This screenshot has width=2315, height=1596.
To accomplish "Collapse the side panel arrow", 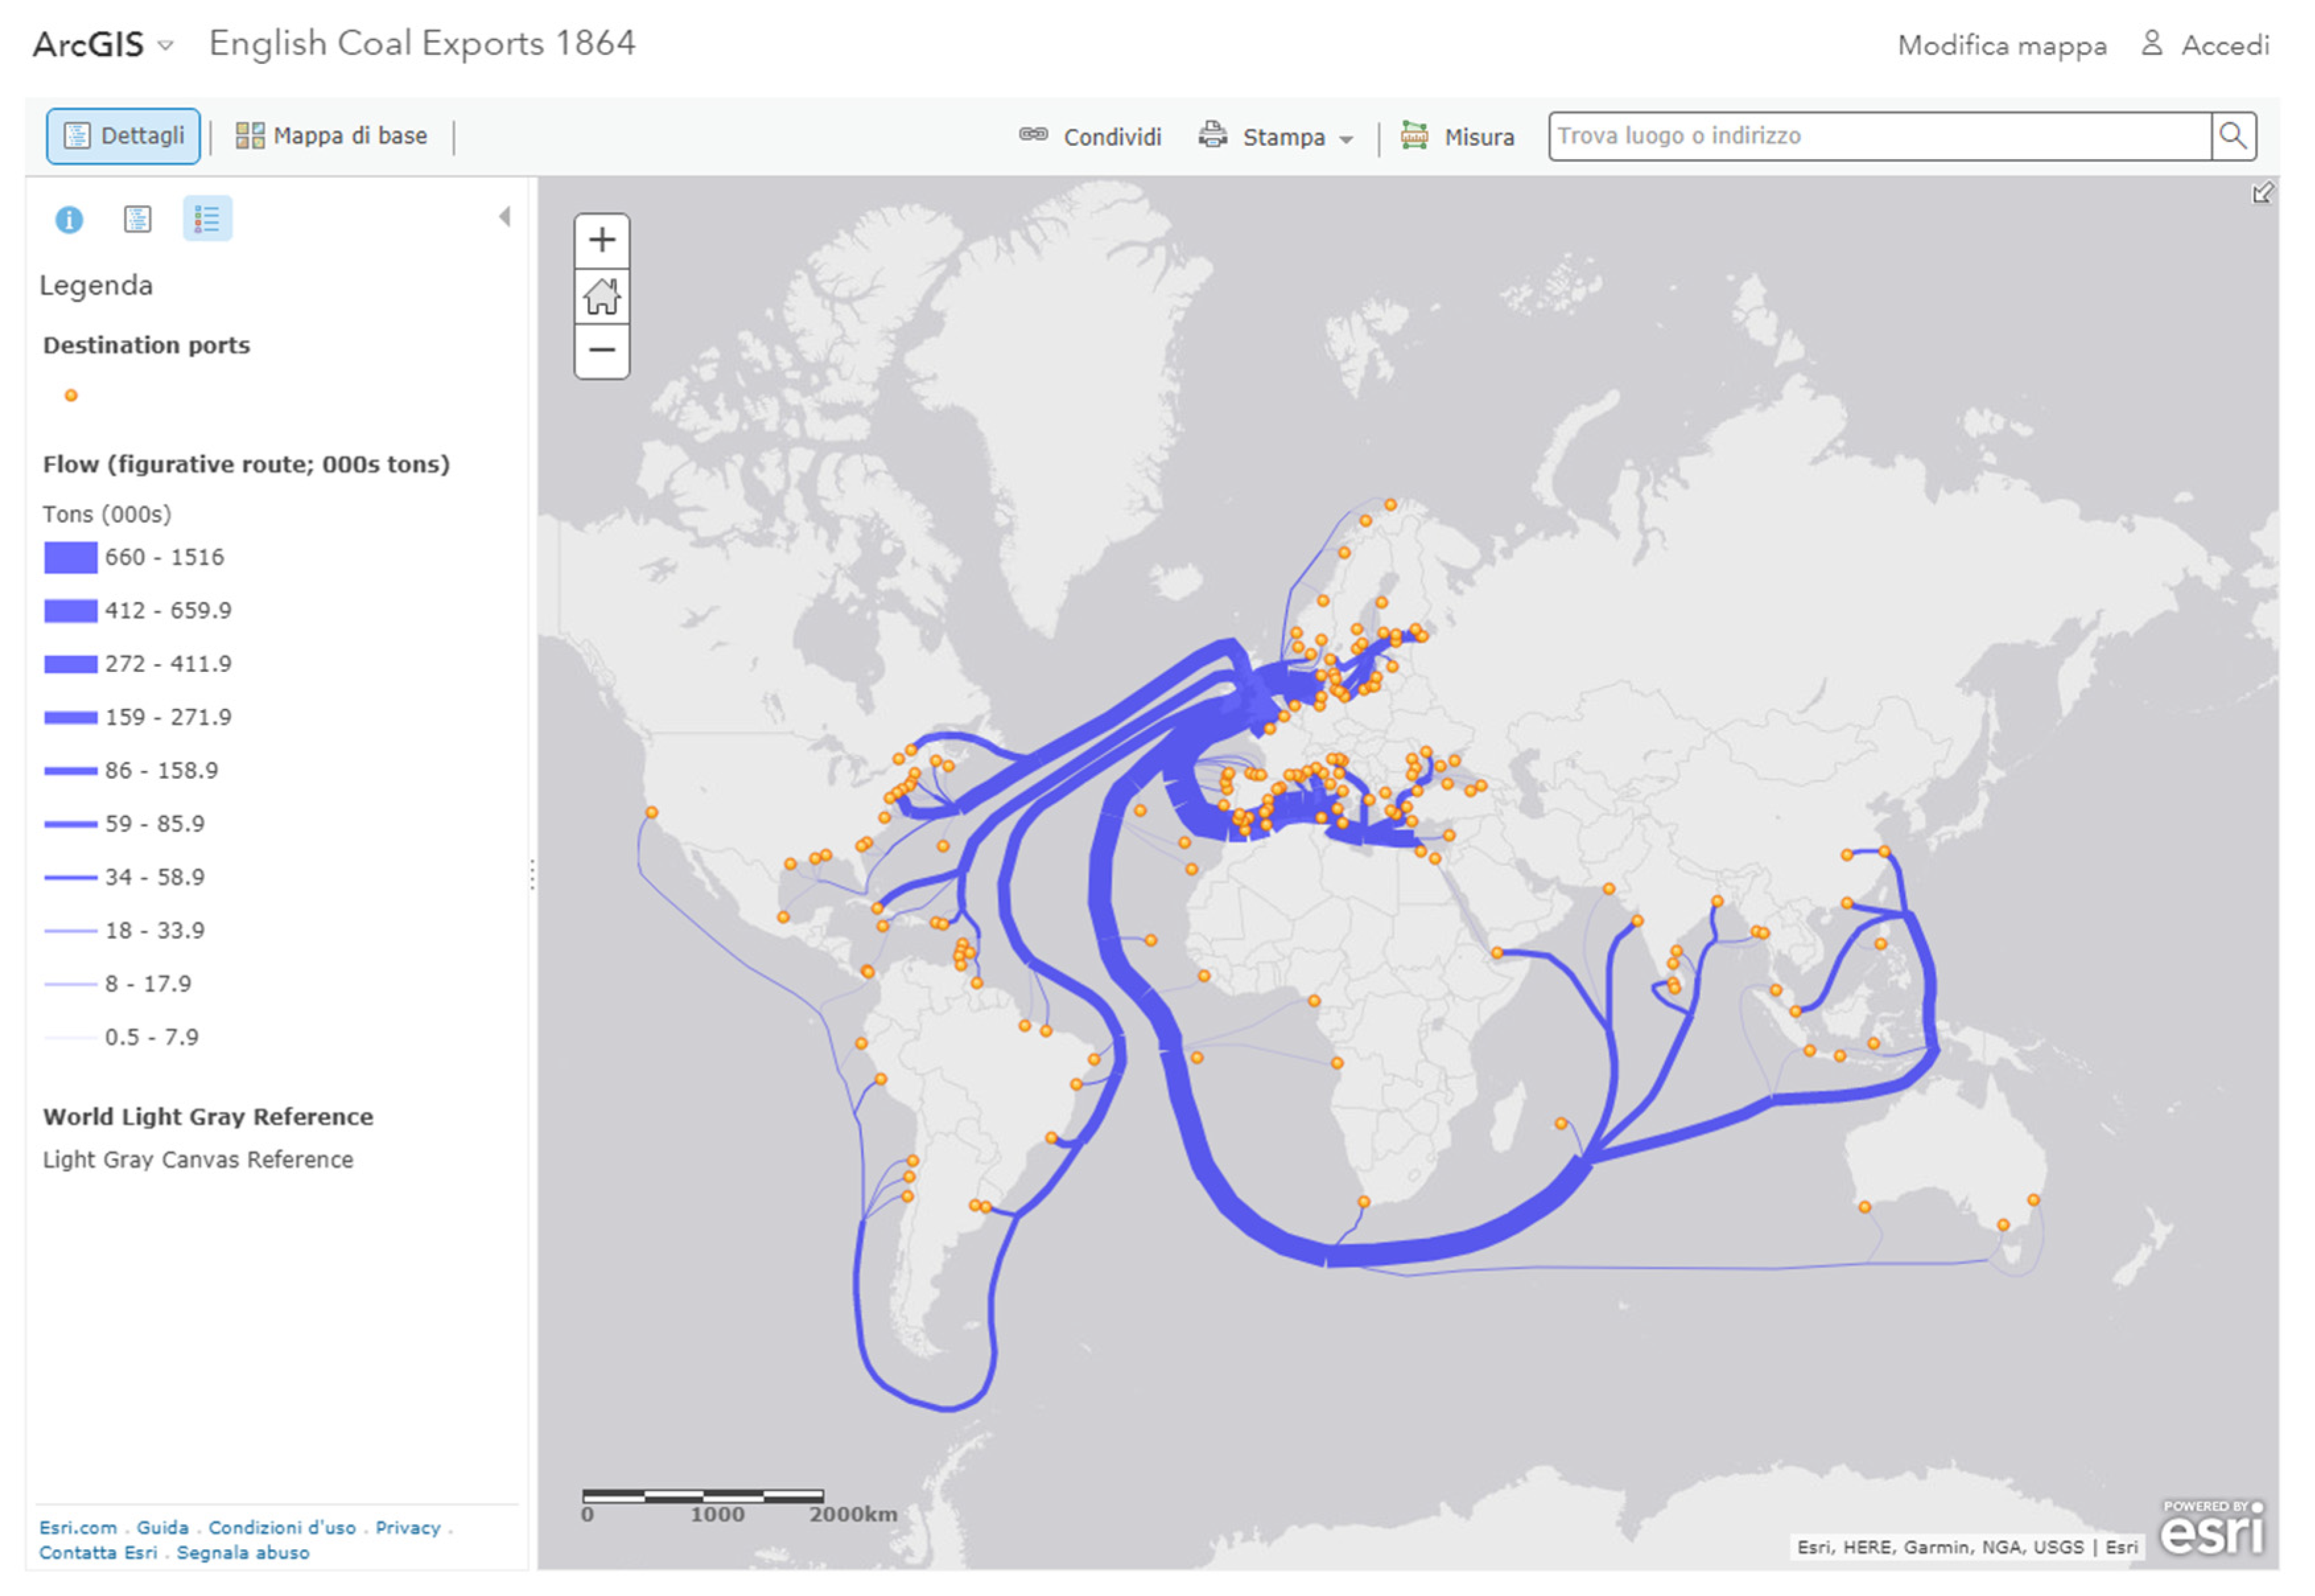I will [505, 217].
